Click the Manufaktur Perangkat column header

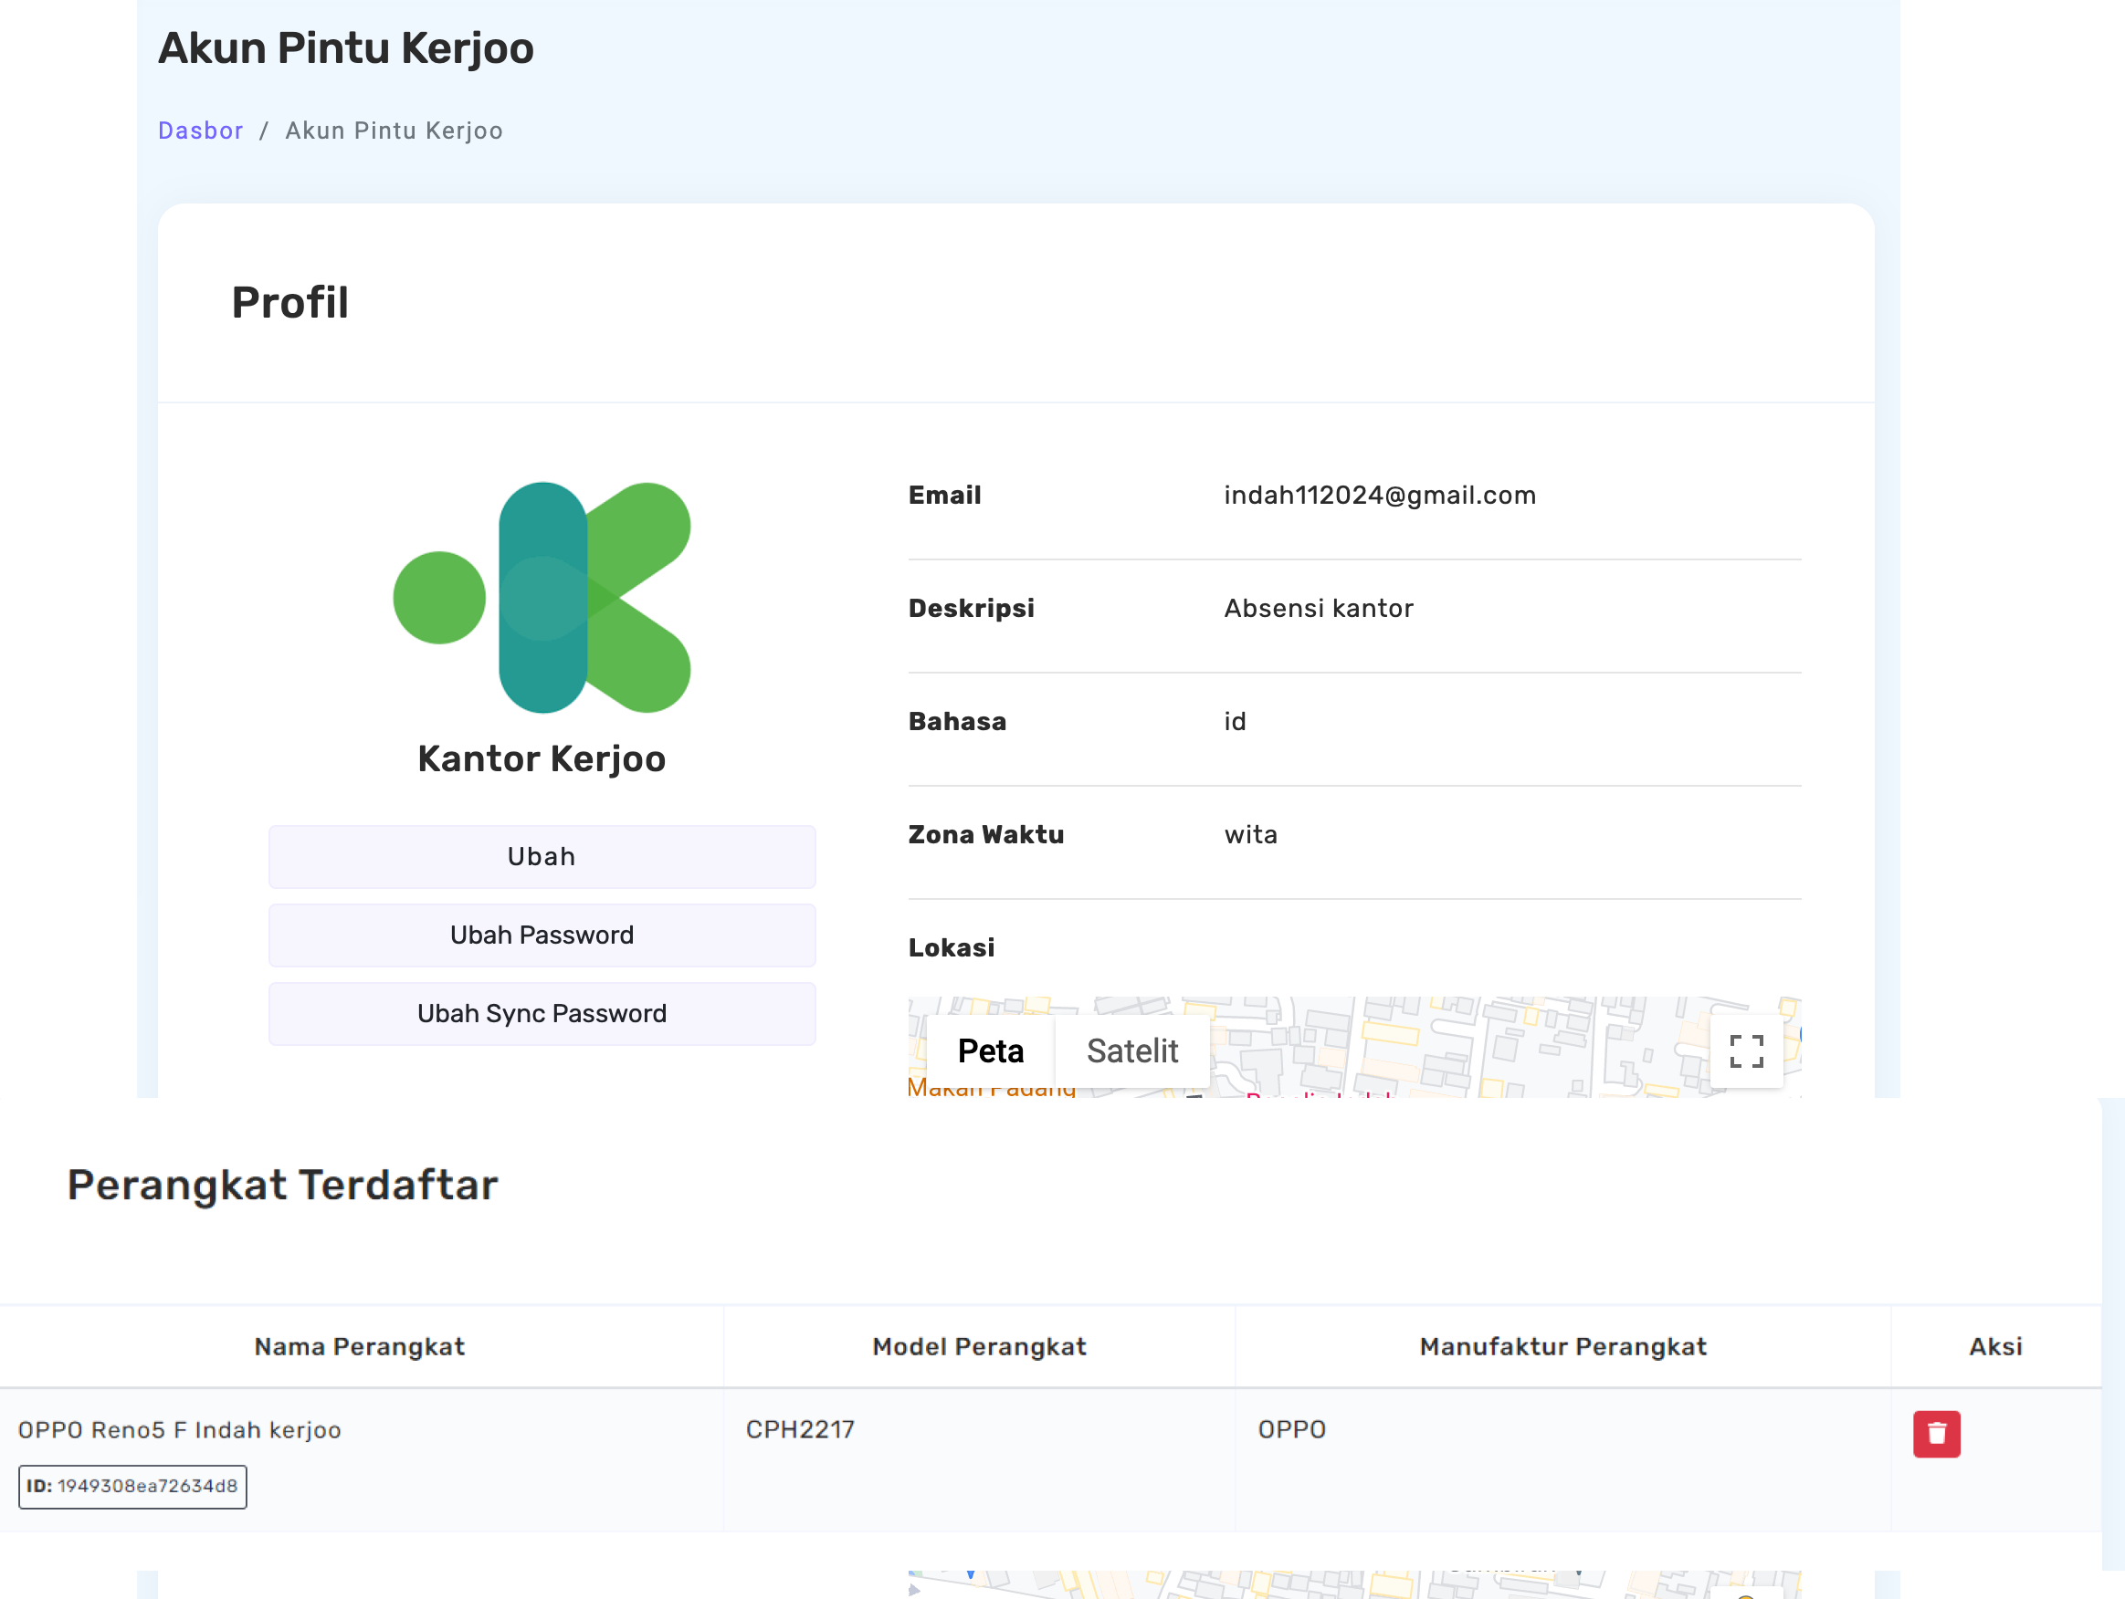(x=1563, y=1346)
